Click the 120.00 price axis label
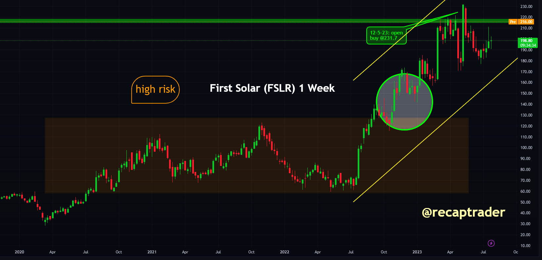 [x=526, y=126]
